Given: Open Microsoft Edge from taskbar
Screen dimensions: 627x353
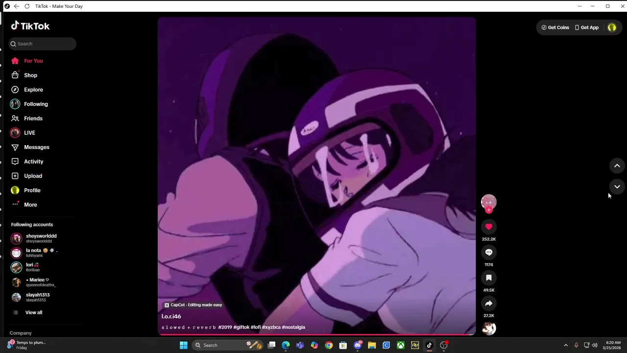Looking at the screenshot, I should [x=286, y=345].
